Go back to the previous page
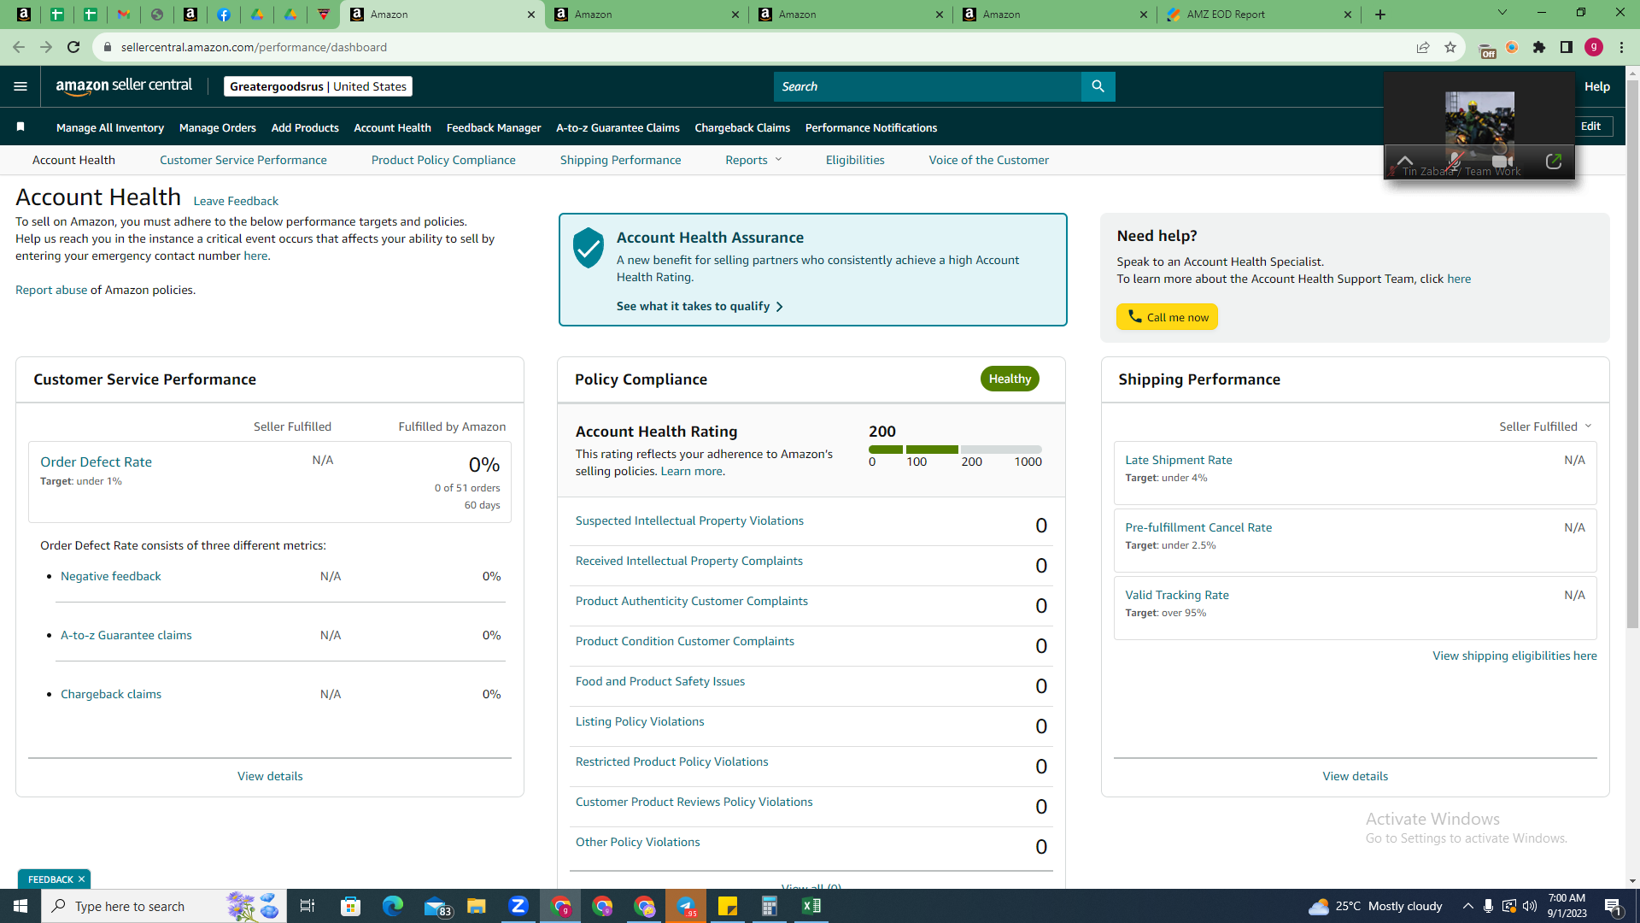The height and width of the screenshot is (923, 1640). (19, 47)
